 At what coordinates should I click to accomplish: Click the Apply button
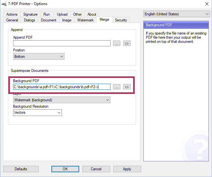tap(127, 169)
